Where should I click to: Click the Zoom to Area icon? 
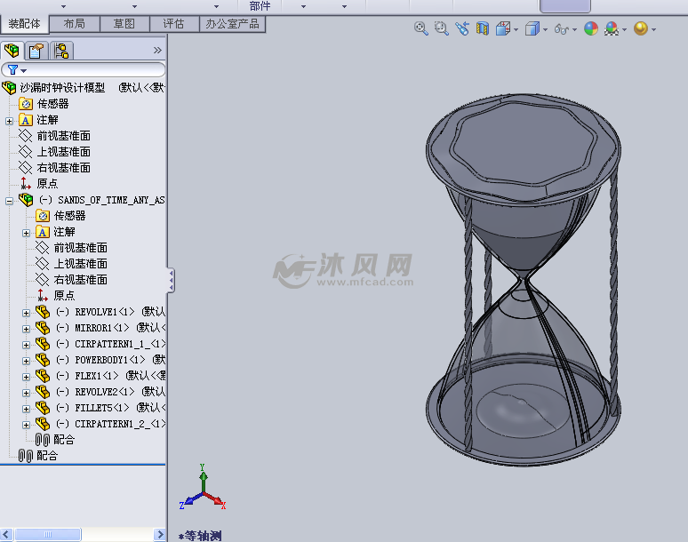(x=442, y=28)
